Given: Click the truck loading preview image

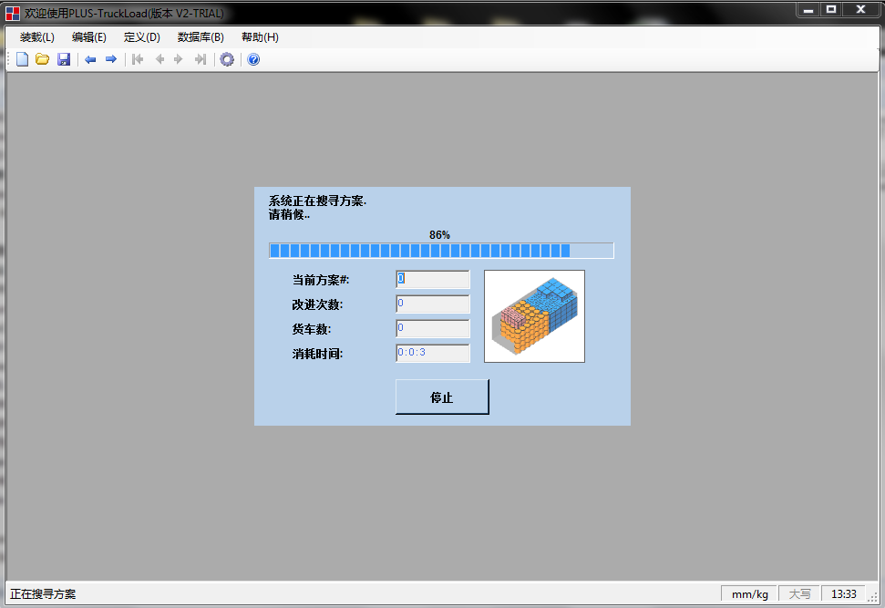Looking at the screenshot, I should coord(534,316).
